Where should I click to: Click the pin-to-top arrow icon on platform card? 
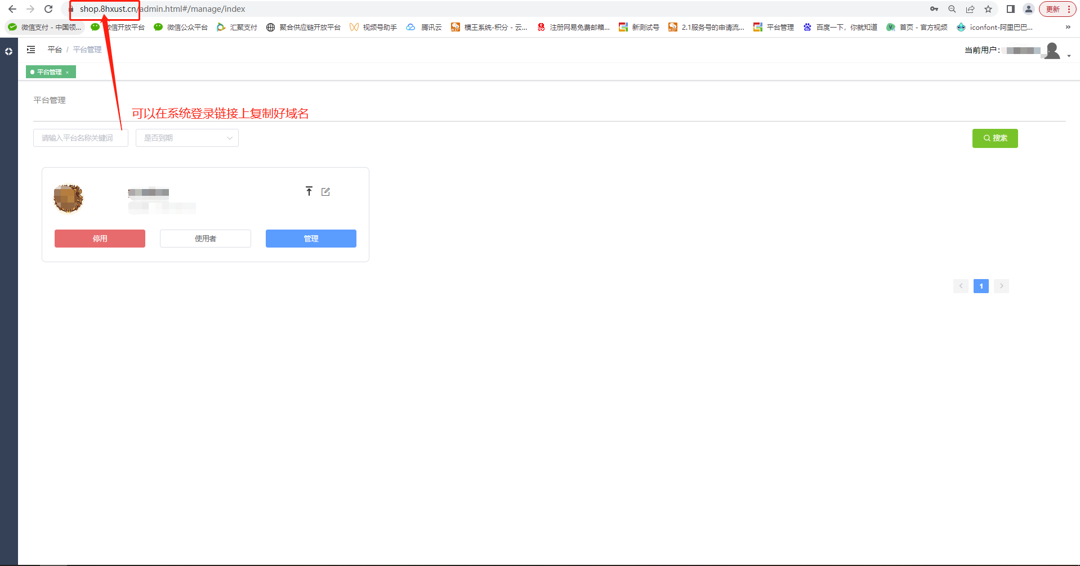click(309, 191)
